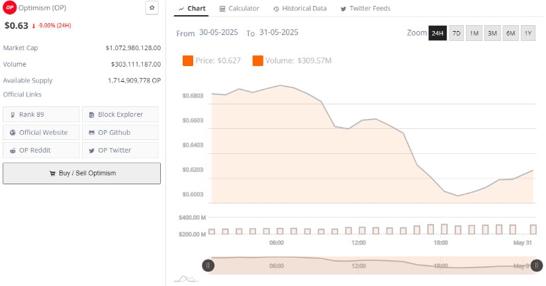
Task: Open the Twitter Feeds tab
Action: pyautogui.click(x=365, y=9)
